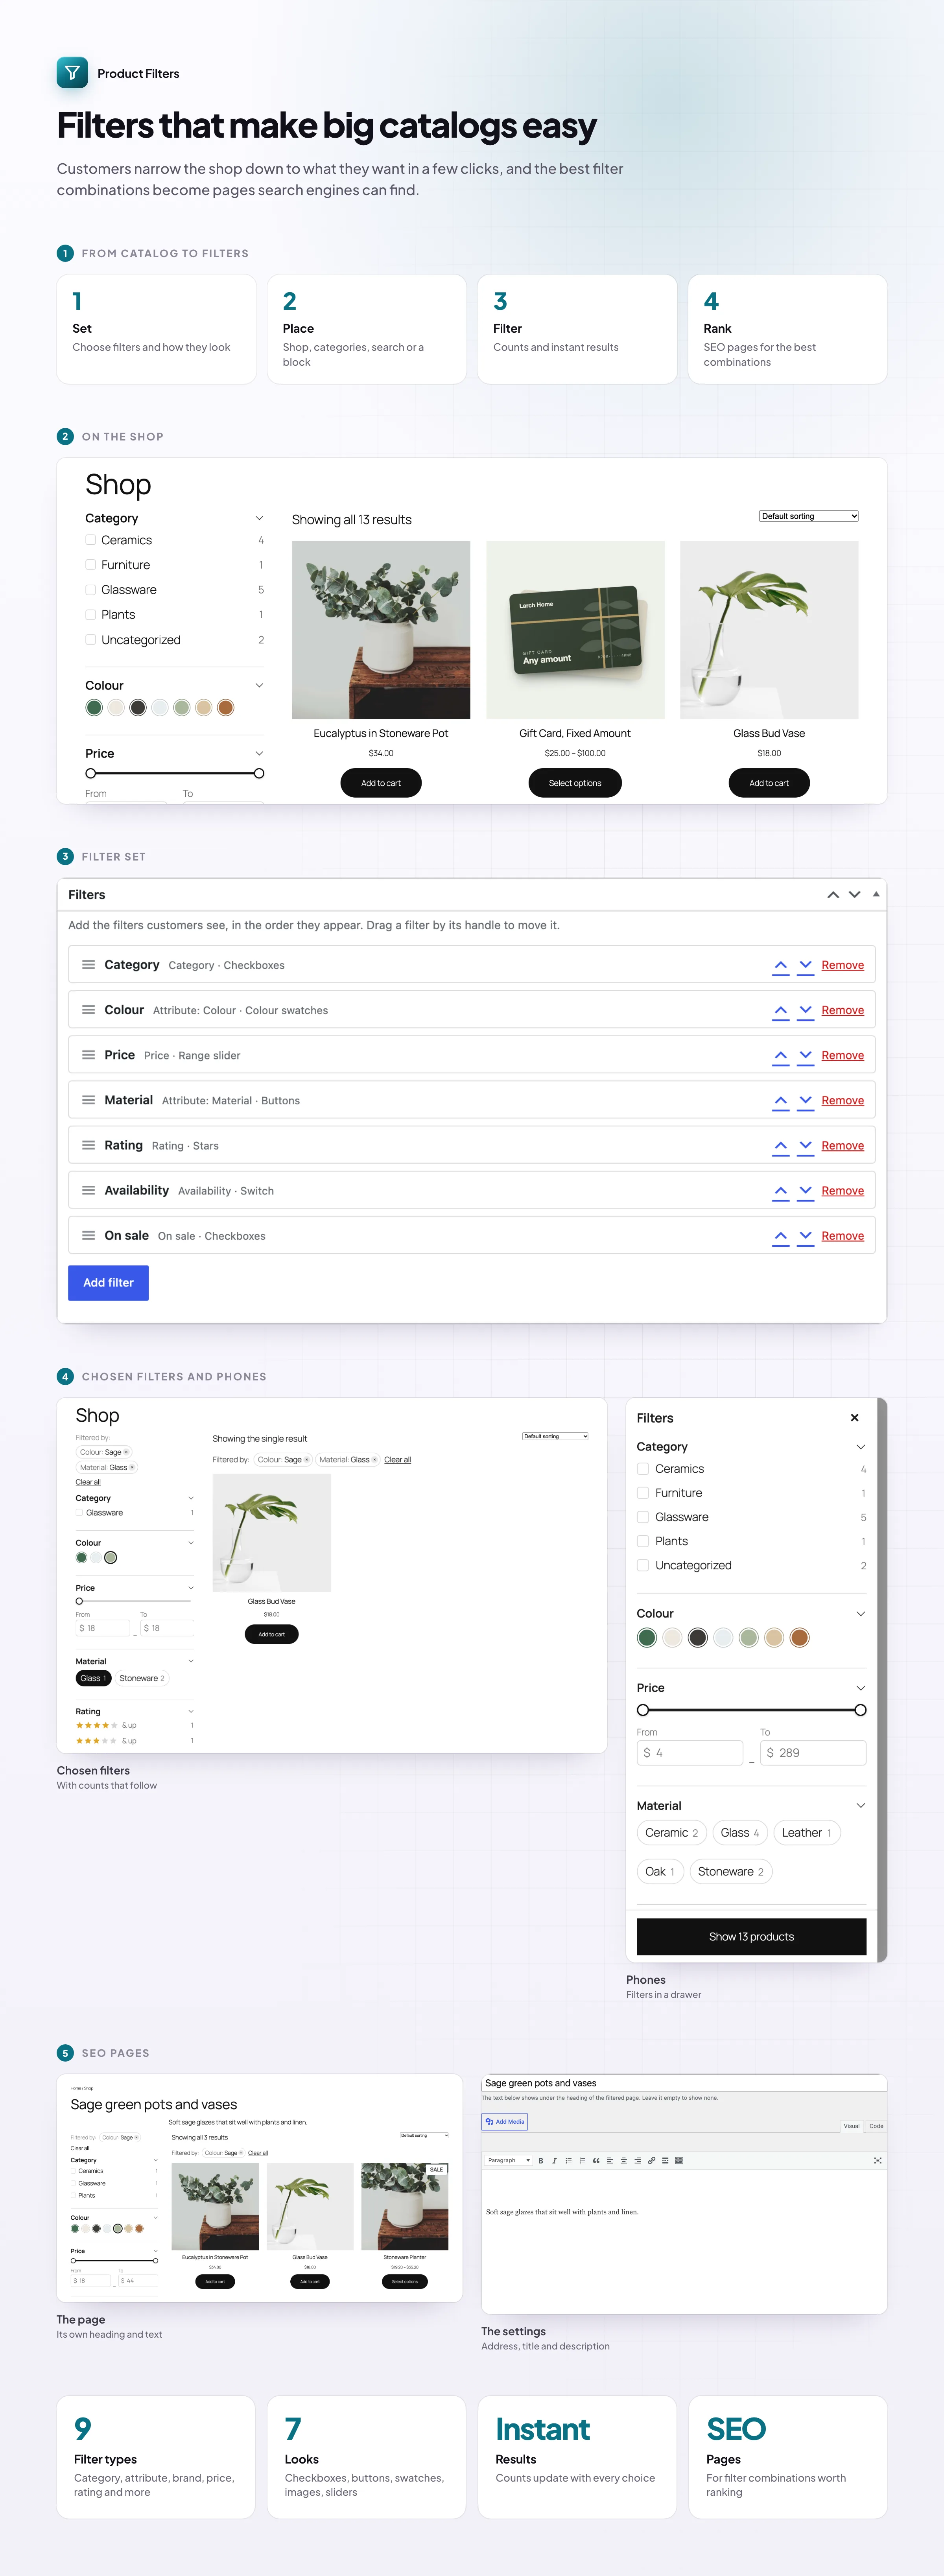
Task: Grab the drag handle of the Category filter row
Action: click(88, 965)
